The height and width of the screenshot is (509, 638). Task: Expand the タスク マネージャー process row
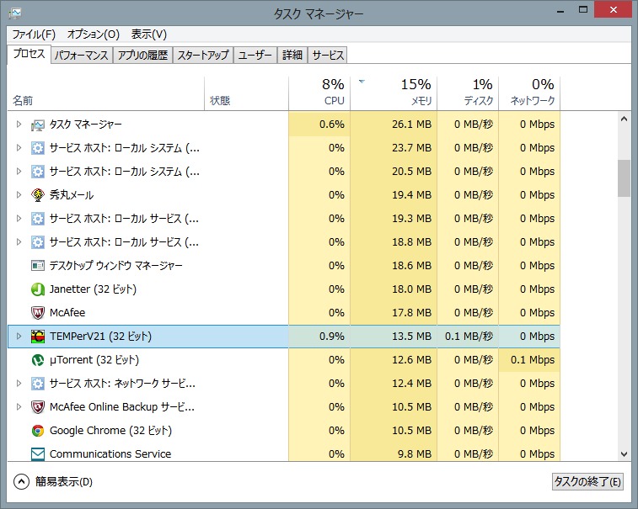19,125
